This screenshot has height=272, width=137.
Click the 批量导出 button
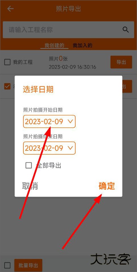pos(28,265)
